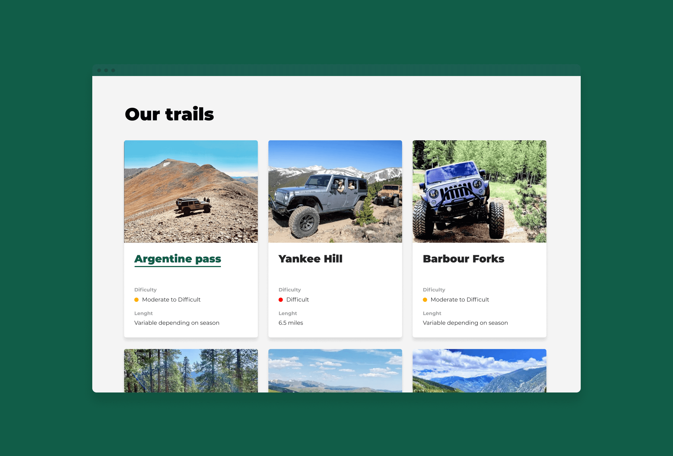Click the second window control dot
This screenshot has height=456, width=673.
pyautogui.click(x=106, y=70)
